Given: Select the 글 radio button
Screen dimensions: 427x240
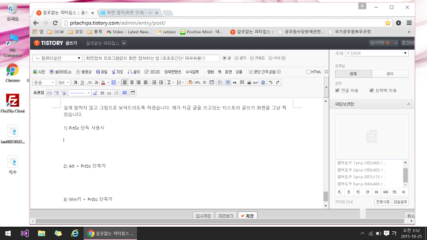Looking at the screenshot, I should 224,58.
